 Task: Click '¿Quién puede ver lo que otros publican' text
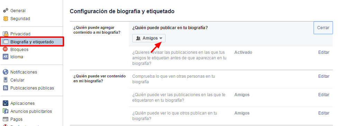pyautogui.click(x=175, y=116)
